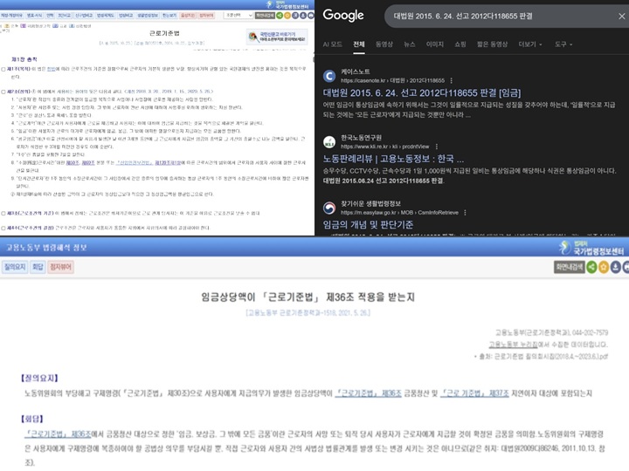The image size is (629, 471).
Task: Switch to Google 이미지 tab
Action: point(435,44)
